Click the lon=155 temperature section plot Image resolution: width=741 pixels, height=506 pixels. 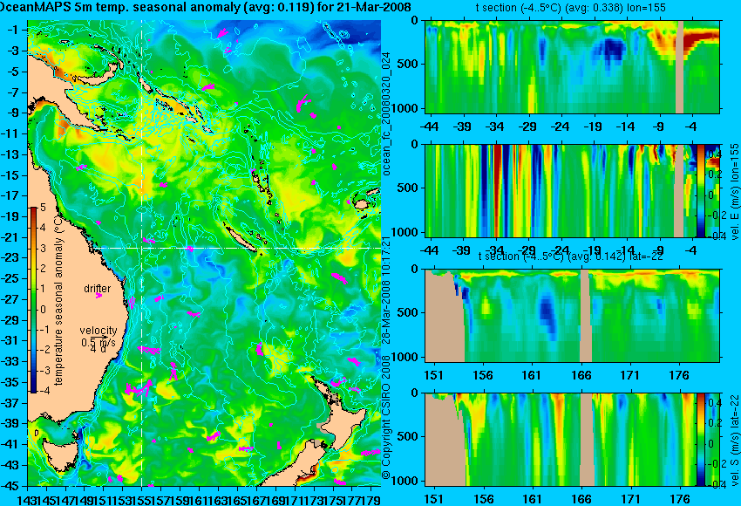tap(572, 66)
